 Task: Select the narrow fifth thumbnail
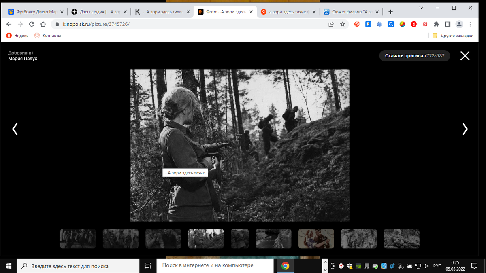coord(240,239)
